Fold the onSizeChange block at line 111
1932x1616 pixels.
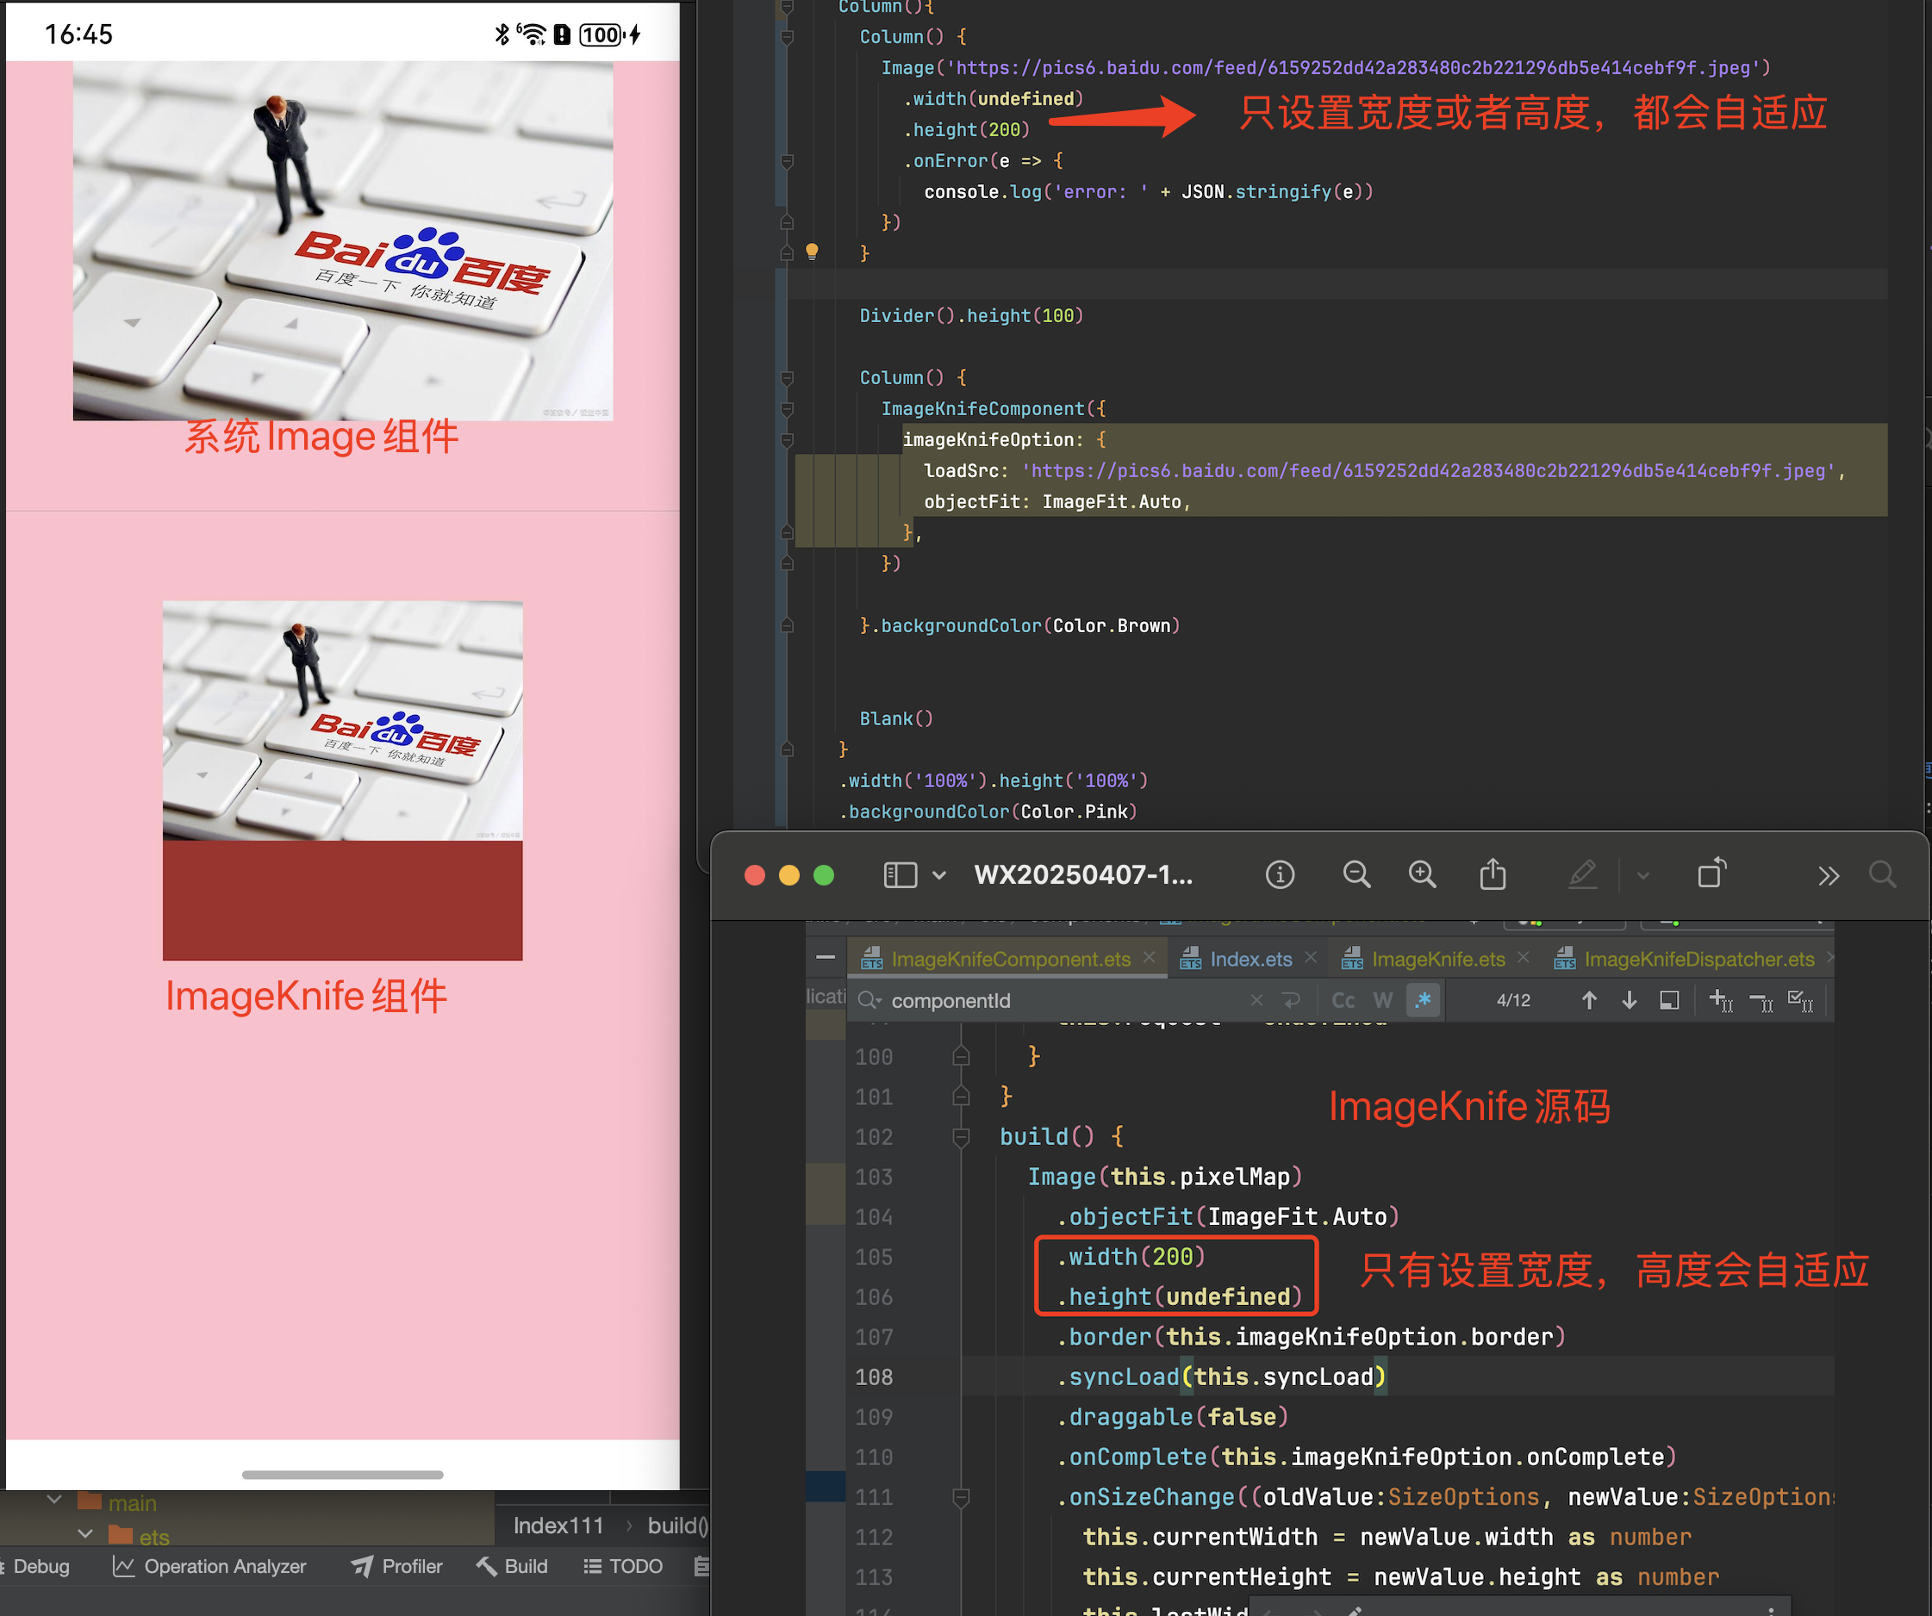point(961,1498)
